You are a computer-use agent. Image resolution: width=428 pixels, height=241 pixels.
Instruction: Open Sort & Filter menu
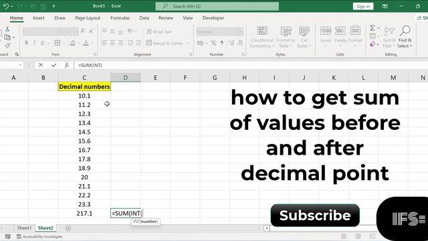[x=389, y=37]
